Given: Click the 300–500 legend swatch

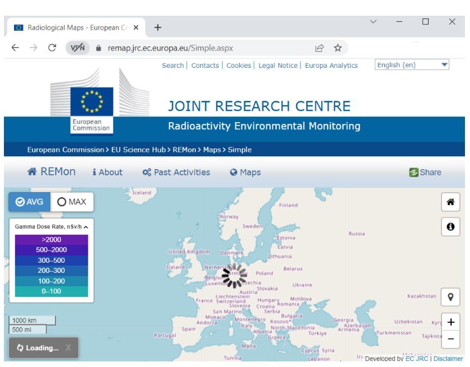Looking at the screenshot, I should pyautogui.click(x=51, y=261).
